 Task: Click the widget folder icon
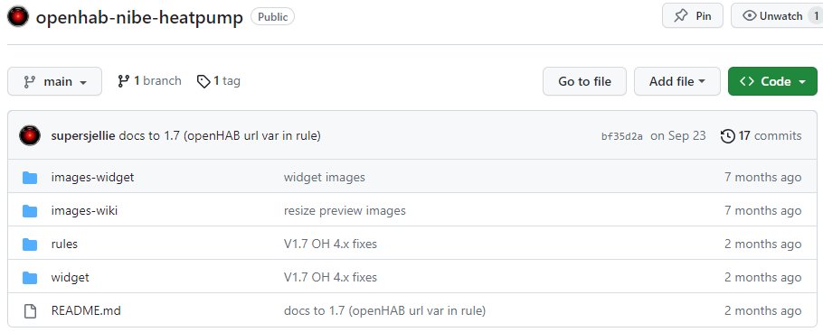pos(30,278)
